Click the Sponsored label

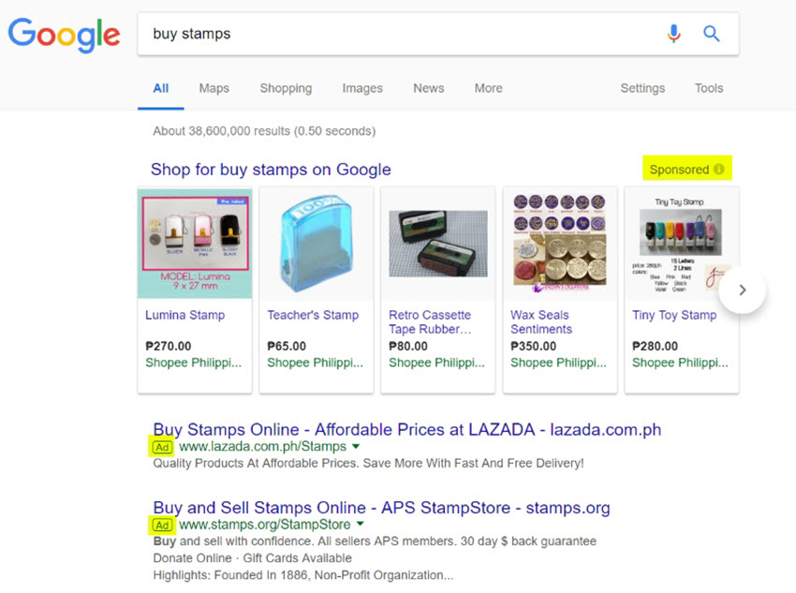point(679,170)
